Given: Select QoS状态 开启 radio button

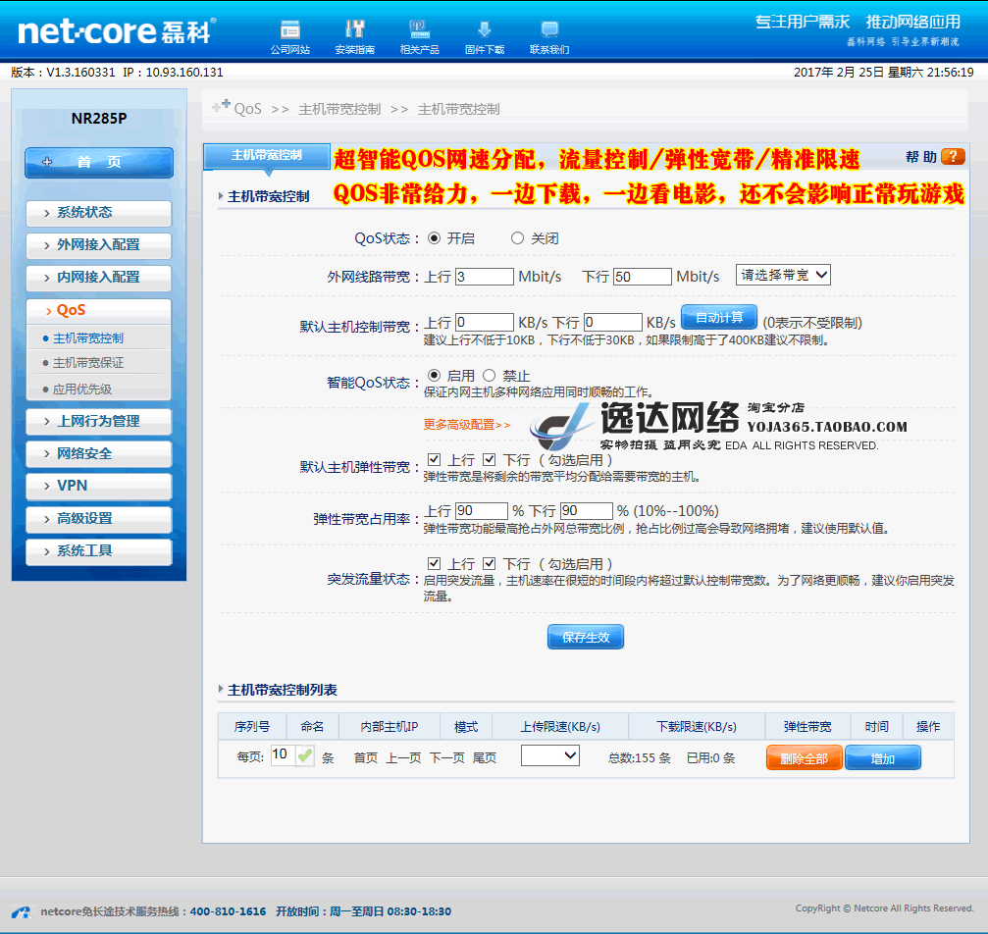Looking at the screenshot, I should click(x=434, y=238).
